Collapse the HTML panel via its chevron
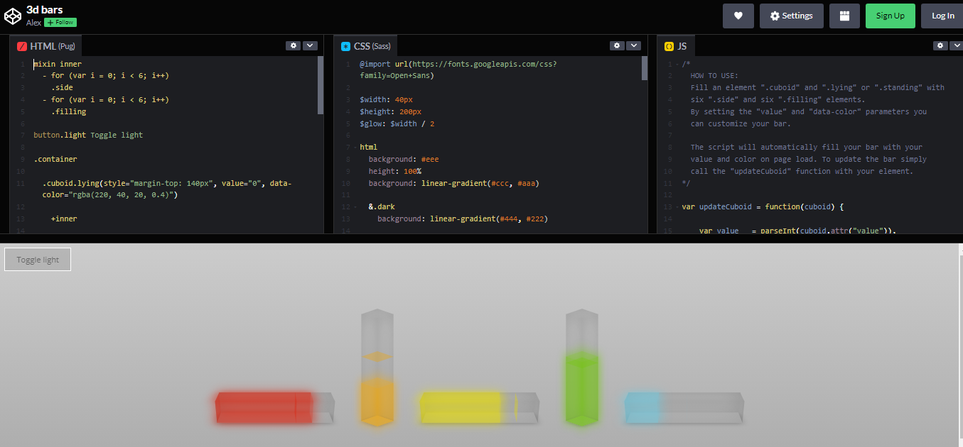The image size is (963, 447). (x=310, y=45)
